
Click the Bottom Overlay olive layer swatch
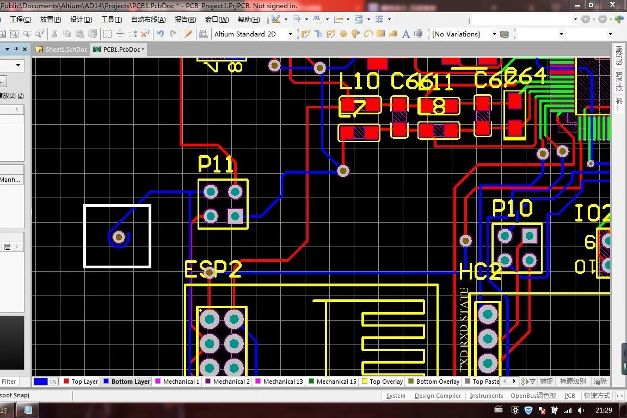(411, 382)
